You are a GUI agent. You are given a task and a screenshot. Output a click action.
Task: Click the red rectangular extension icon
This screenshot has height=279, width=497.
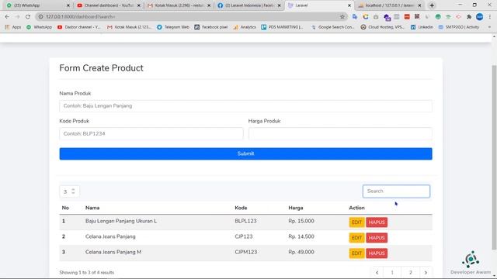pyautogui.click(x=407, y=17)
